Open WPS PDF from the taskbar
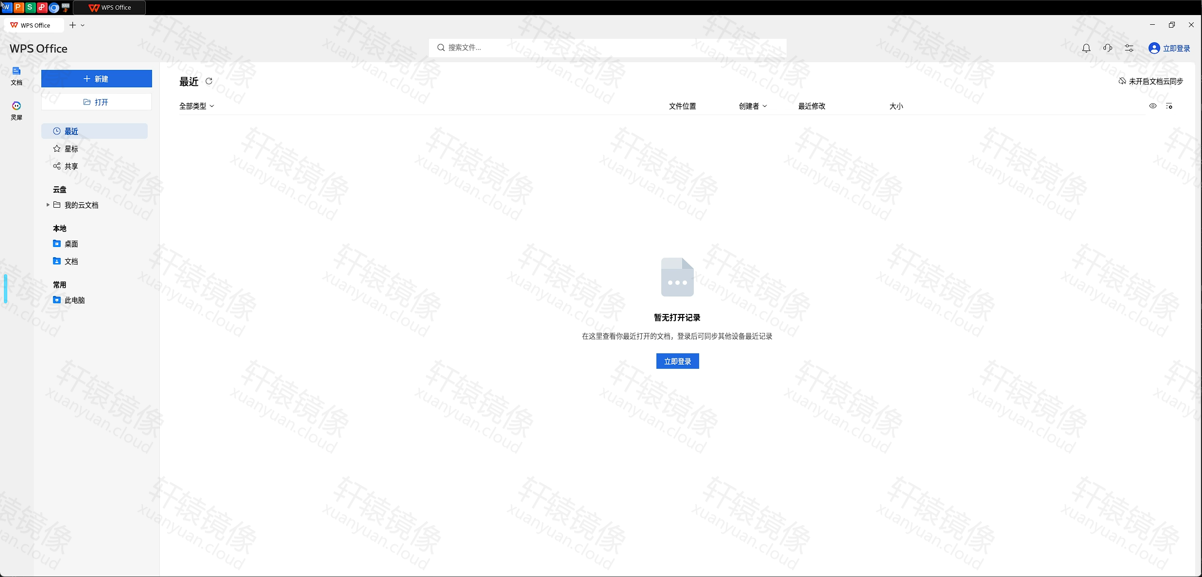The width and height of the screenshot is (1202, 577). 42,7
